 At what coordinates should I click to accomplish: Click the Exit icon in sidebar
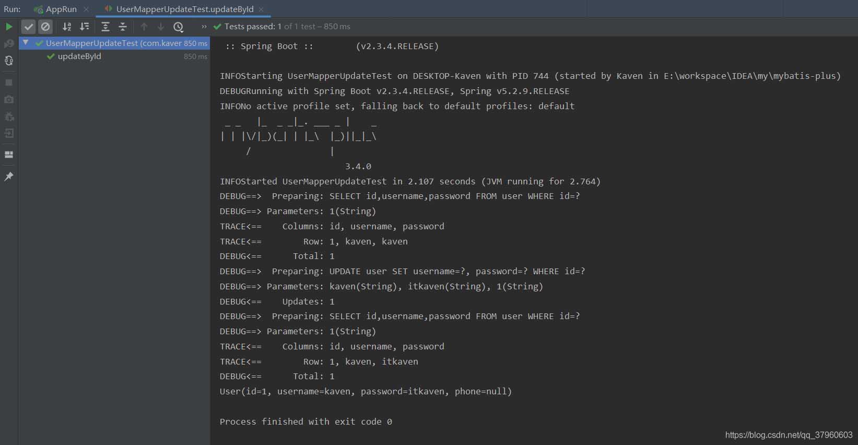pos(9,133)
